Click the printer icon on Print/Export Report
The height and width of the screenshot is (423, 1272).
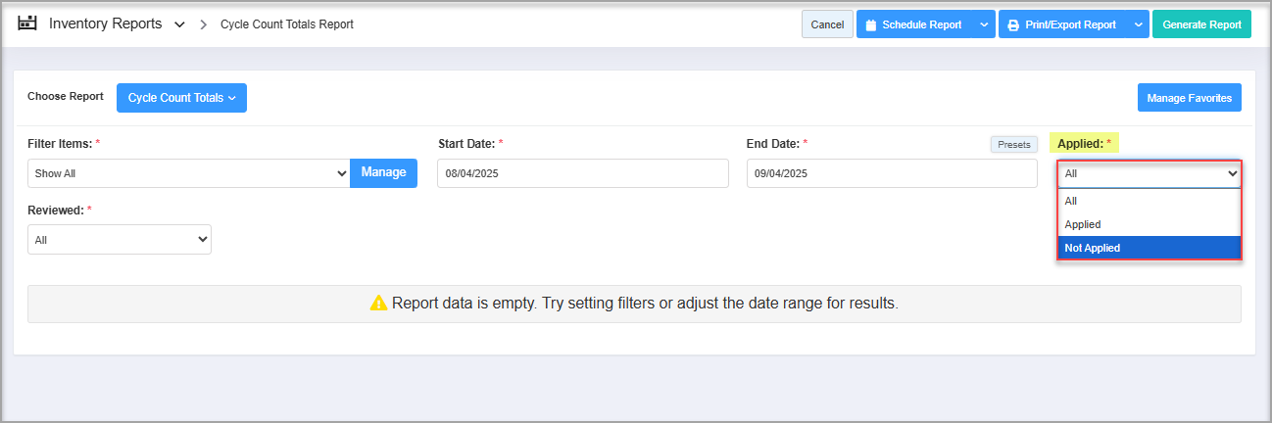(x=1013, y=25)
